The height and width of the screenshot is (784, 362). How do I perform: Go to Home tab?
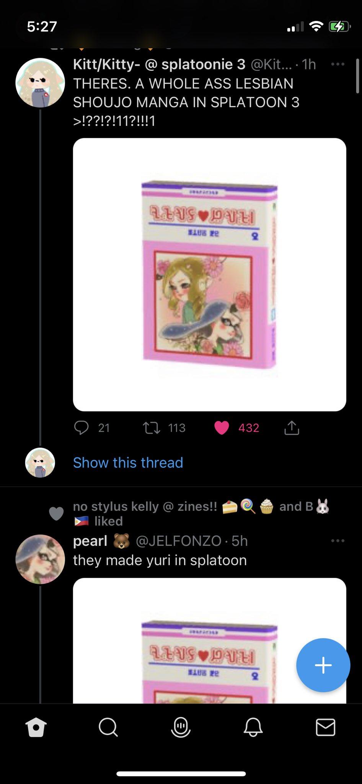coord(36,727)
